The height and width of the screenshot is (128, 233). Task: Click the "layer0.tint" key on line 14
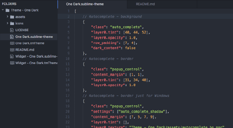[105, 80]
